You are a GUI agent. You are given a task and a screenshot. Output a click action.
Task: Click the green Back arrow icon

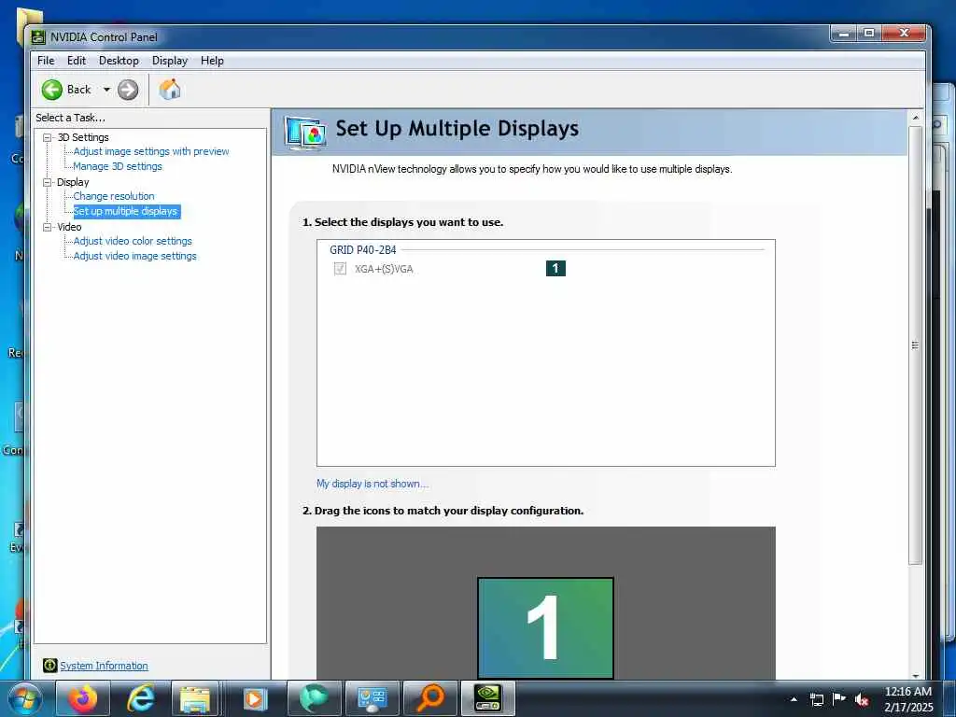point(52,90)
